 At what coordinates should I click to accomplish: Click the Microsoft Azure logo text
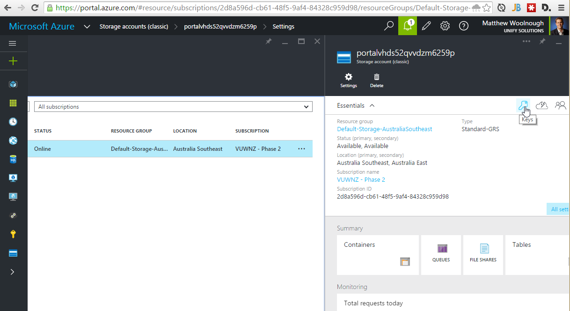point(42,26)
